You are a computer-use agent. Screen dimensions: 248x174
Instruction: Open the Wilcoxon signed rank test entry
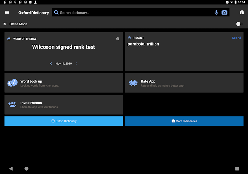tap(63, 47)
